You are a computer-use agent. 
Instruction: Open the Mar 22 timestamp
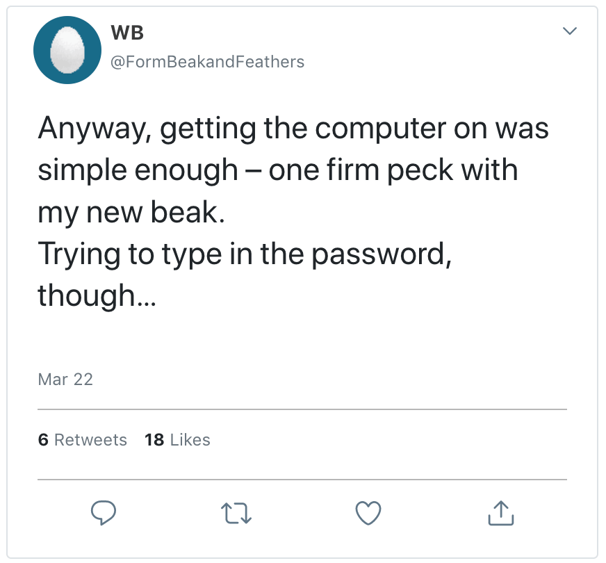(65, 379)
